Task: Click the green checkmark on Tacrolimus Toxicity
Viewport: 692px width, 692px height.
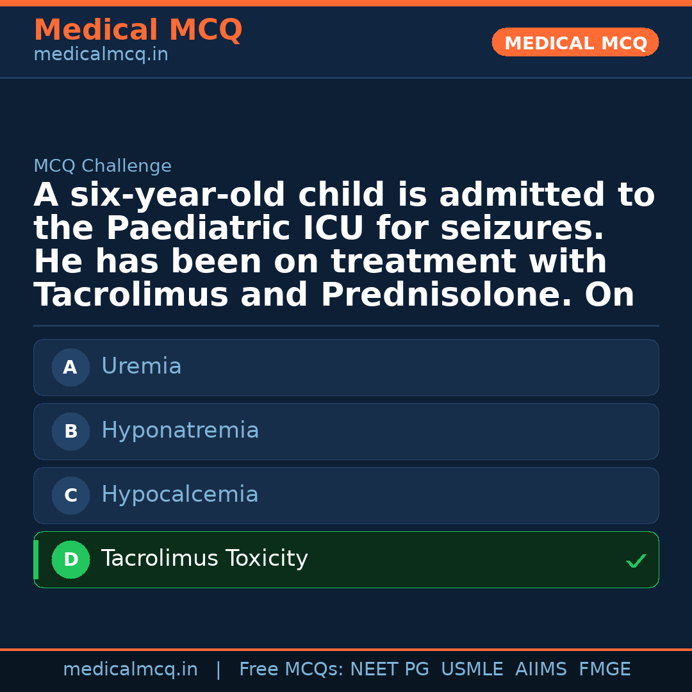Action: click(x=636, y=561)
